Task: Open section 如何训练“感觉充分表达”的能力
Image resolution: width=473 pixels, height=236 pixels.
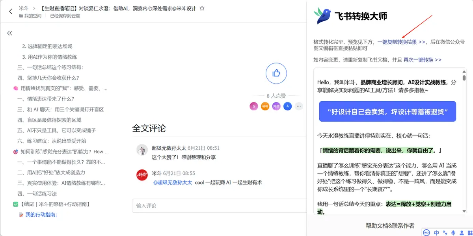Action: click(61, 151)
